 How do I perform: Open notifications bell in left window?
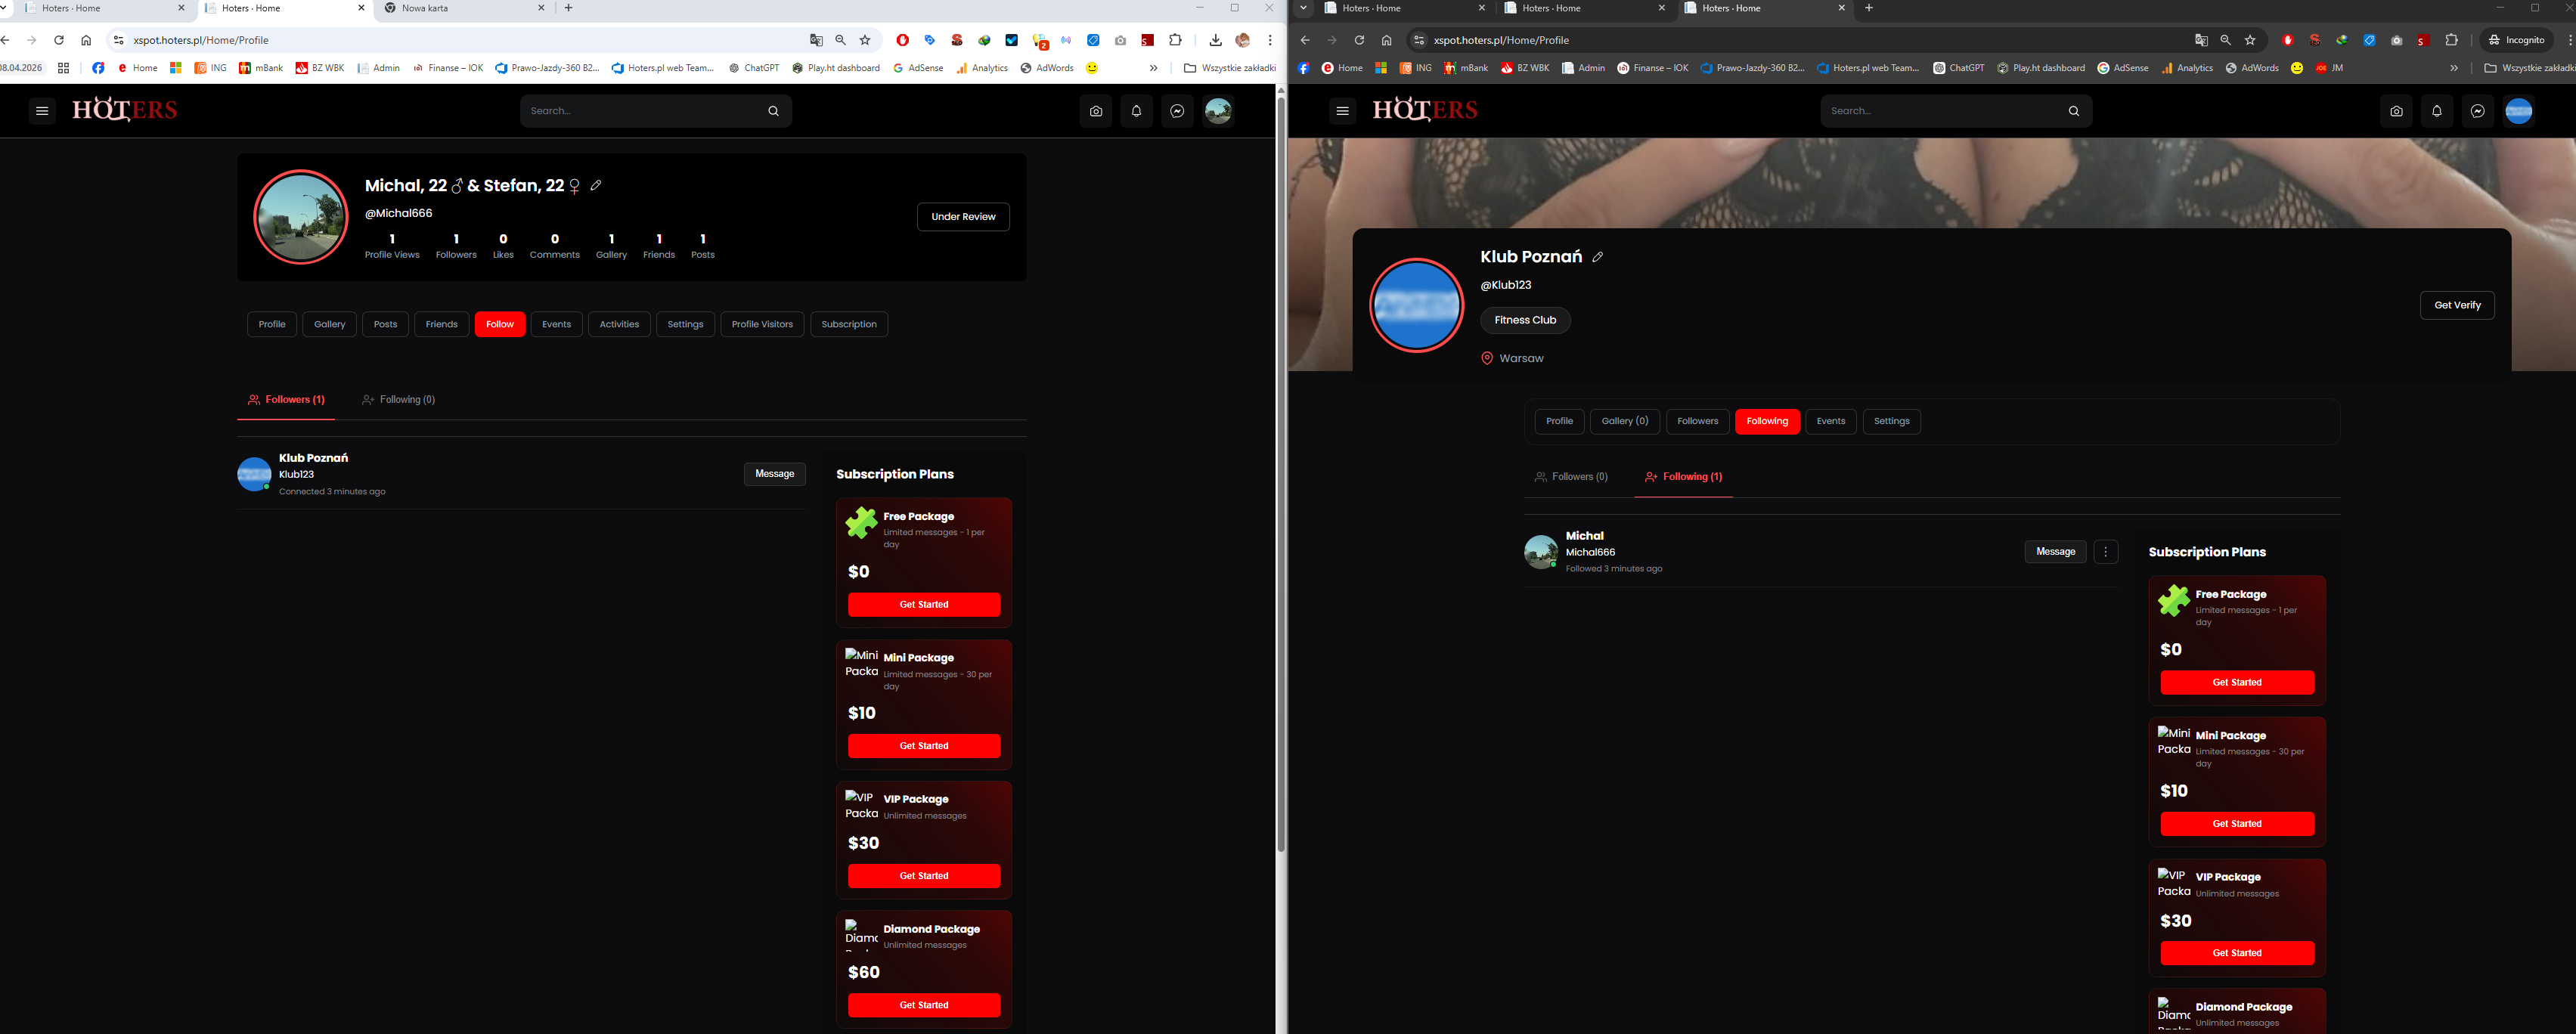(x=1136, y=111)
